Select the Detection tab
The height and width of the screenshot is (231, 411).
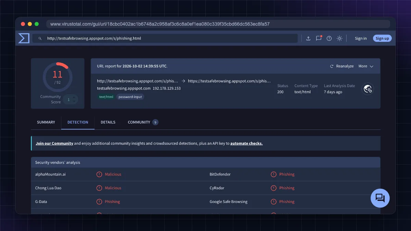[x=78, y=122]
